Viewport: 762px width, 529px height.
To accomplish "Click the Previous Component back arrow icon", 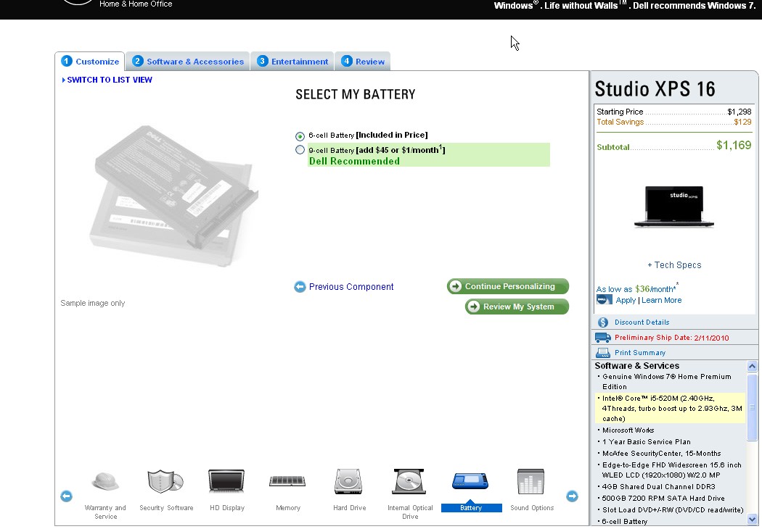I will (x=300, y=287).
